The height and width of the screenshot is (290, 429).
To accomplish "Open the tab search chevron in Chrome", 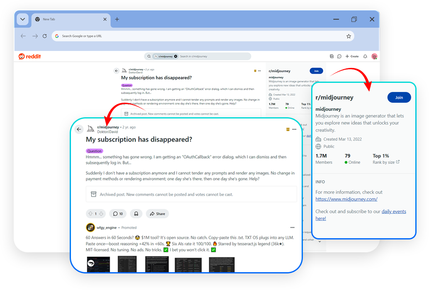I will tap(23, 19).
